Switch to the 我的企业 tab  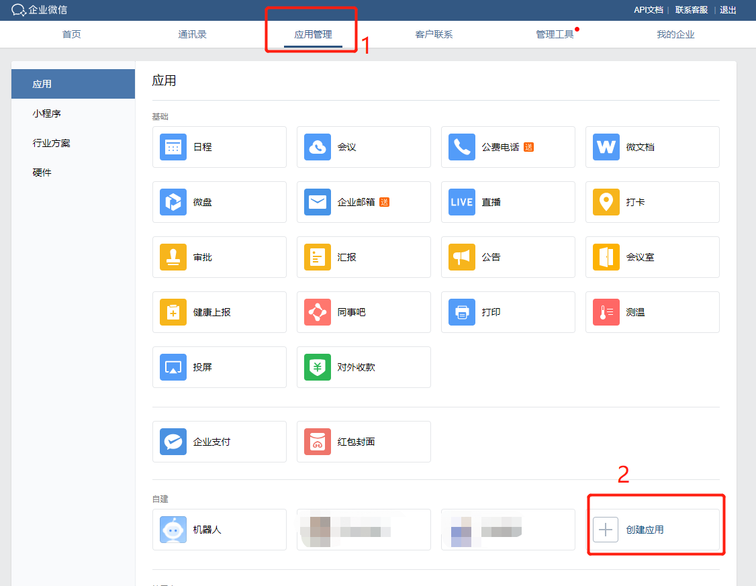(675, 34)
